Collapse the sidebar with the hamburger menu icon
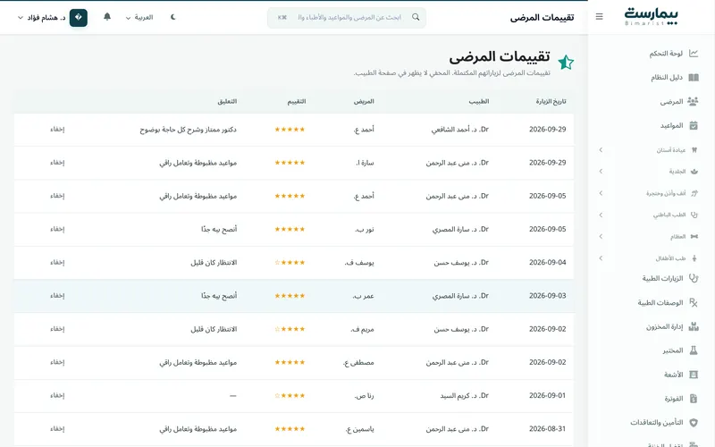Image resolution: width=715 pixels, height=447 pixels. point(599,17)
